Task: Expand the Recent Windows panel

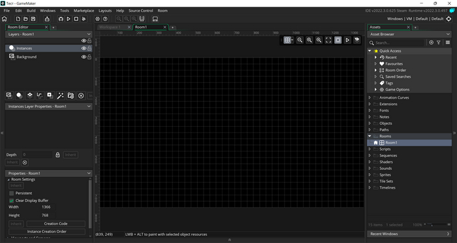Action: [x=448, y=234]
